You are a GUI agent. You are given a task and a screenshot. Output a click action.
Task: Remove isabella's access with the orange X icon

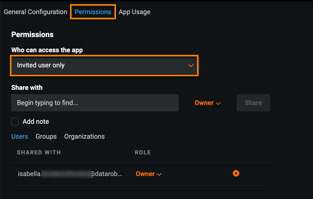236,173
